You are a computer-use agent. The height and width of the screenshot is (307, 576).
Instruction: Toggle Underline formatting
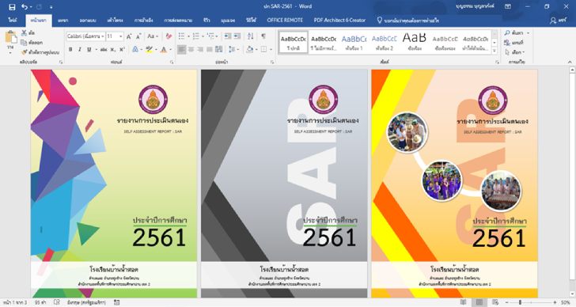coord(89,49)
